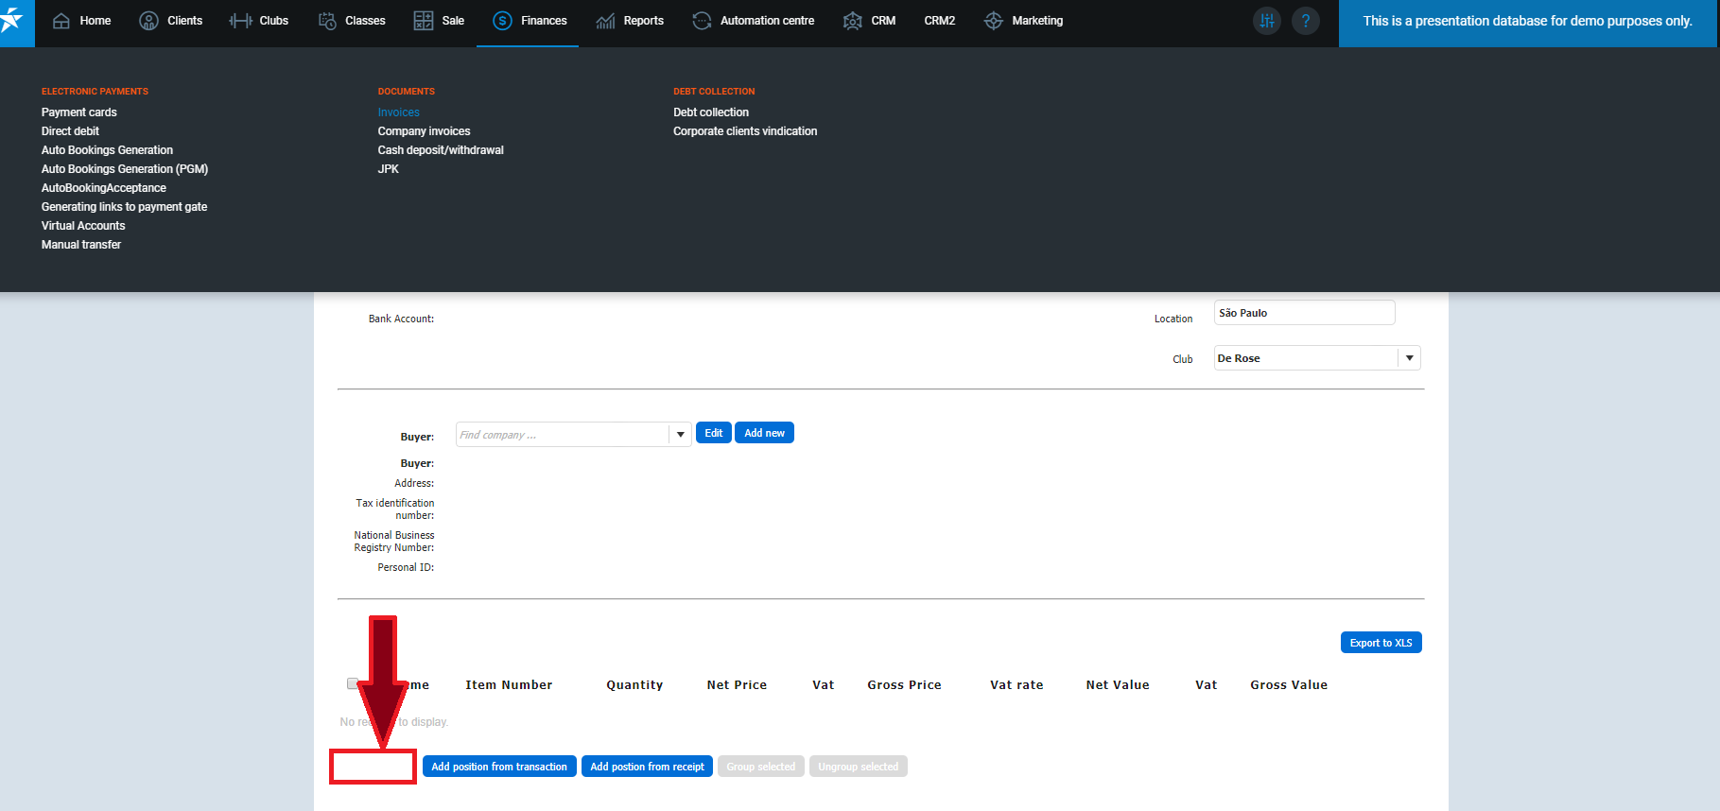Click the Clubs dumbbell icon
Screen dimensions: 1720x811
click(240, 21)
